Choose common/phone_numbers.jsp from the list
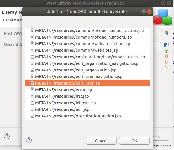Image resolution: width=174 pixels, height=150 pixels. point(87,37)
